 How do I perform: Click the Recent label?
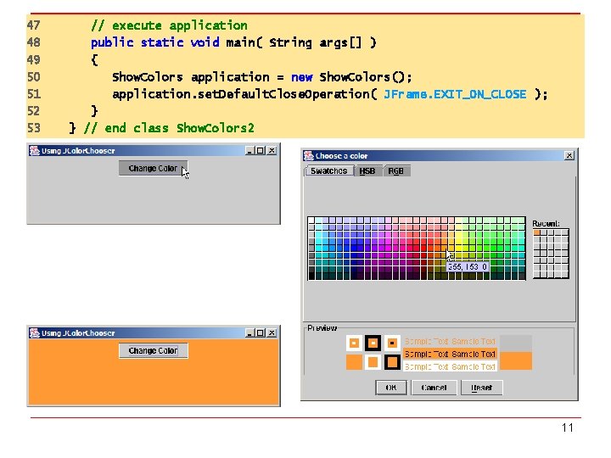546,224
